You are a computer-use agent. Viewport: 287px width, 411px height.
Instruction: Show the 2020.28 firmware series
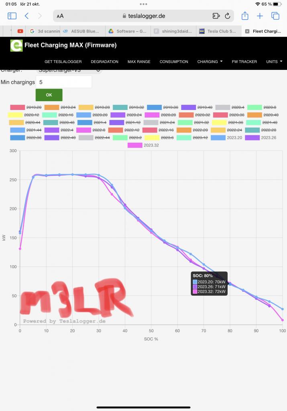click(x=160, y=115)
